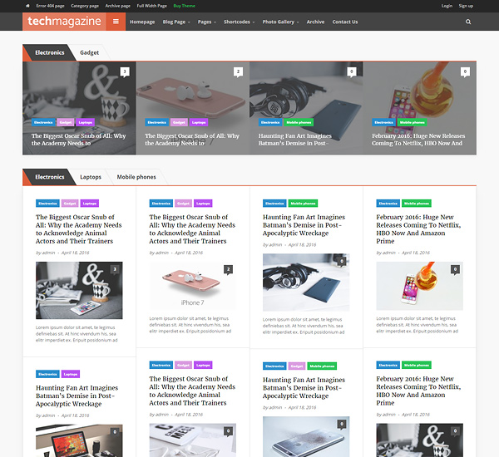The width and height of the screenshot is (499, 457).
Task: Click Mobile phones tag on headphones slider item
Action: click(x=299, y=122)
